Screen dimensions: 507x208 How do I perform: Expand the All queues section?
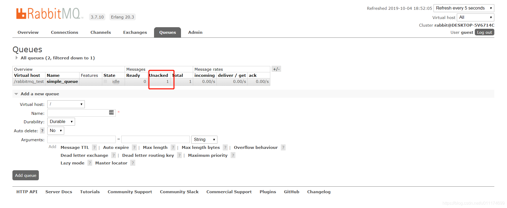click(x=55, y=58)
